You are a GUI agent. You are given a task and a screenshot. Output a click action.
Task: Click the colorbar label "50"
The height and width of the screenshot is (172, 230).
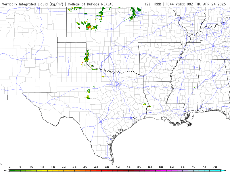tap(139, 167)
